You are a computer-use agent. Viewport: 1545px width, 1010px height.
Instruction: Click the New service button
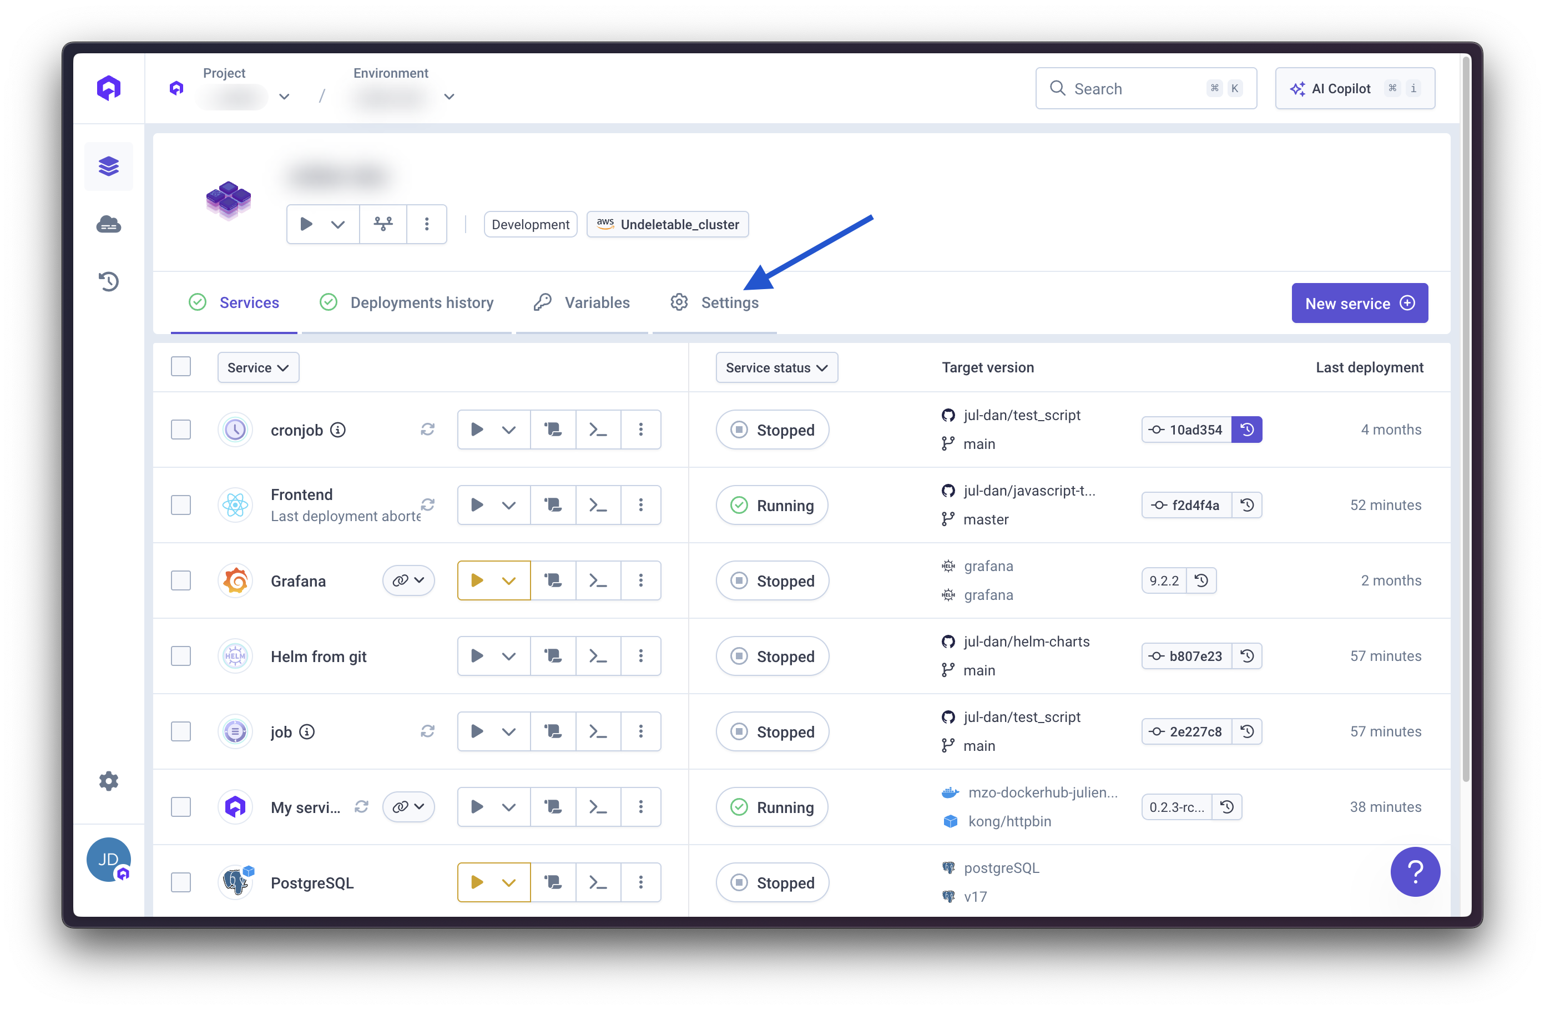pyautogui.click(x=1359, y=303)
